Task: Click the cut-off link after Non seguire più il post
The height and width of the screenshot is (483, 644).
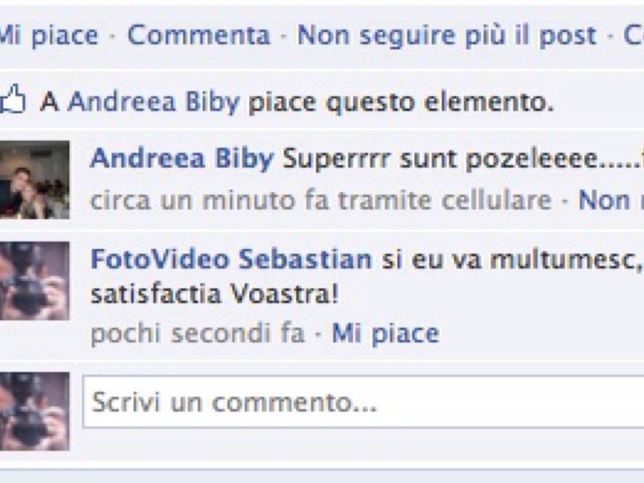Action: 634,35
